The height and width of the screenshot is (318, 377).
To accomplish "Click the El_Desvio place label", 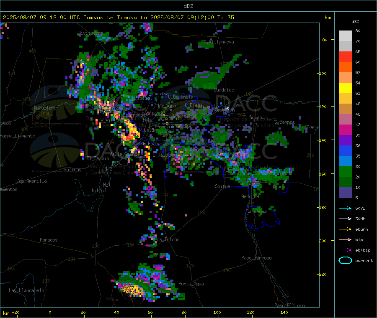I will pos(98,158).
